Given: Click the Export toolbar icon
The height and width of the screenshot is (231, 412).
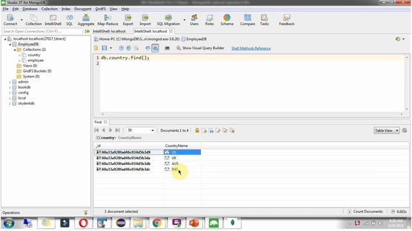Looking at the screenshot, I should click(128, 20).
